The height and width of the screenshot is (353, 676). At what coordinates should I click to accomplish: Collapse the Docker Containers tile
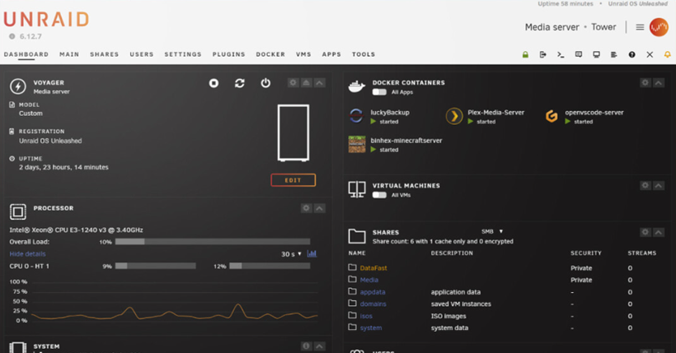[659, 82]
